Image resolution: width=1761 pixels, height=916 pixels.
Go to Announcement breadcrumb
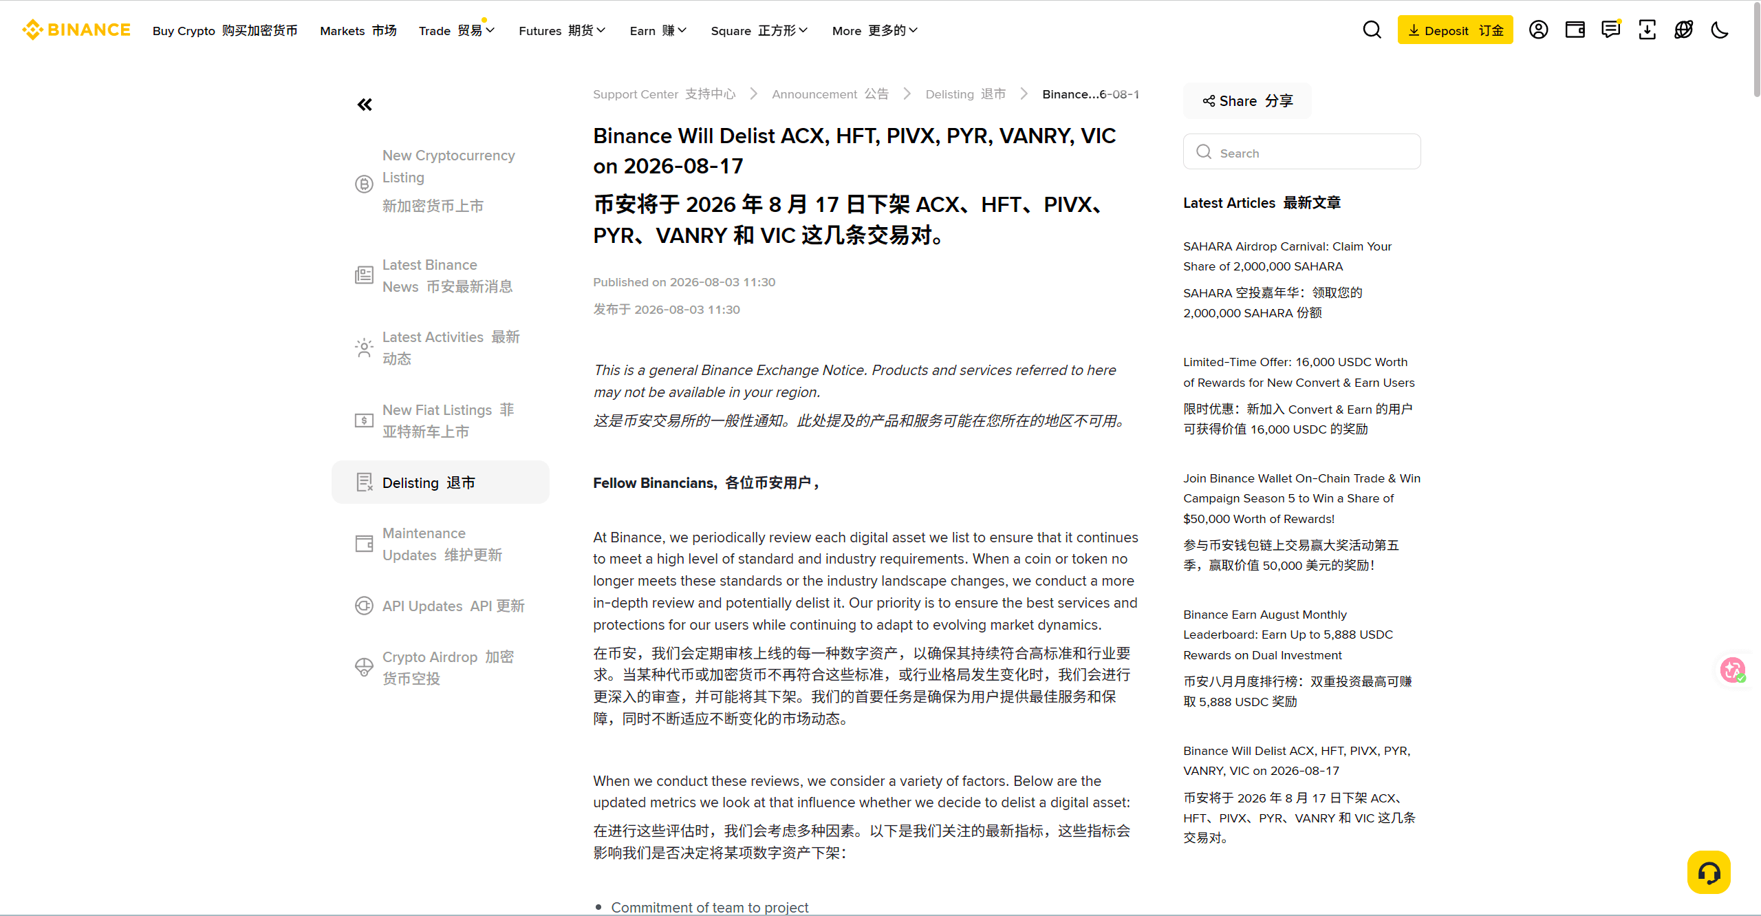pyautogui.click(x=830, y=94)
